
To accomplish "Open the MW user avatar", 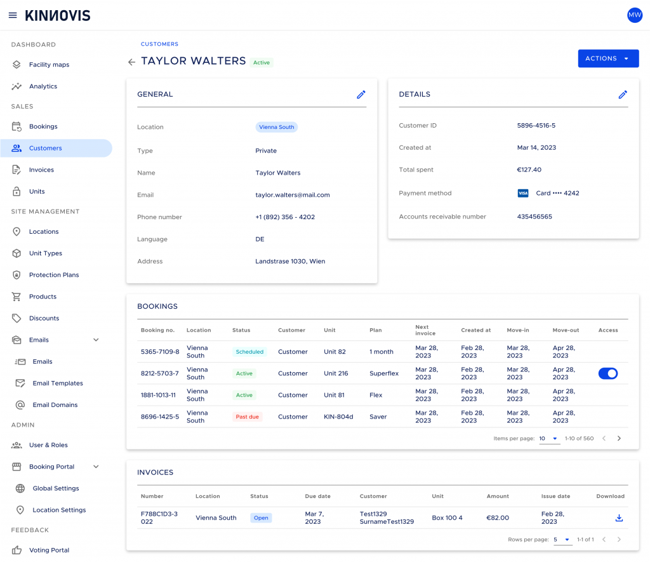I will [635, 15].
